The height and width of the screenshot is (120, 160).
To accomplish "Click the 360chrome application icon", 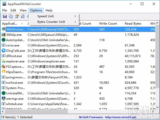I will tap(4, 29).
